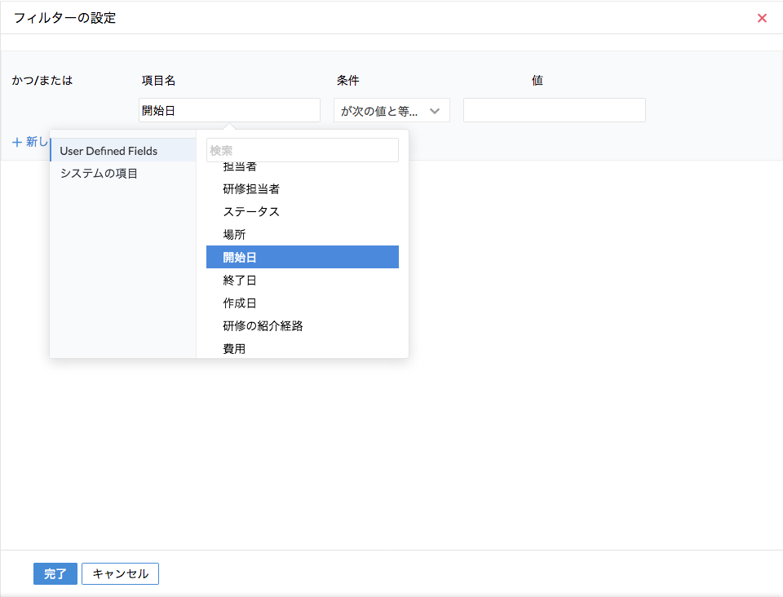Close the filter settings dialog with X
Viewport: 783px width, 597px height.
[762, 18]
